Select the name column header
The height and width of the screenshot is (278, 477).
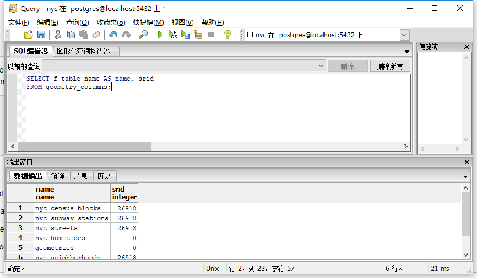[x=72, y=193]
